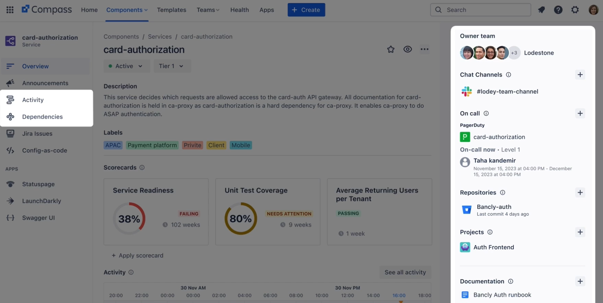
Task: Click the notifications bell icon
Action: click(541, 10)
